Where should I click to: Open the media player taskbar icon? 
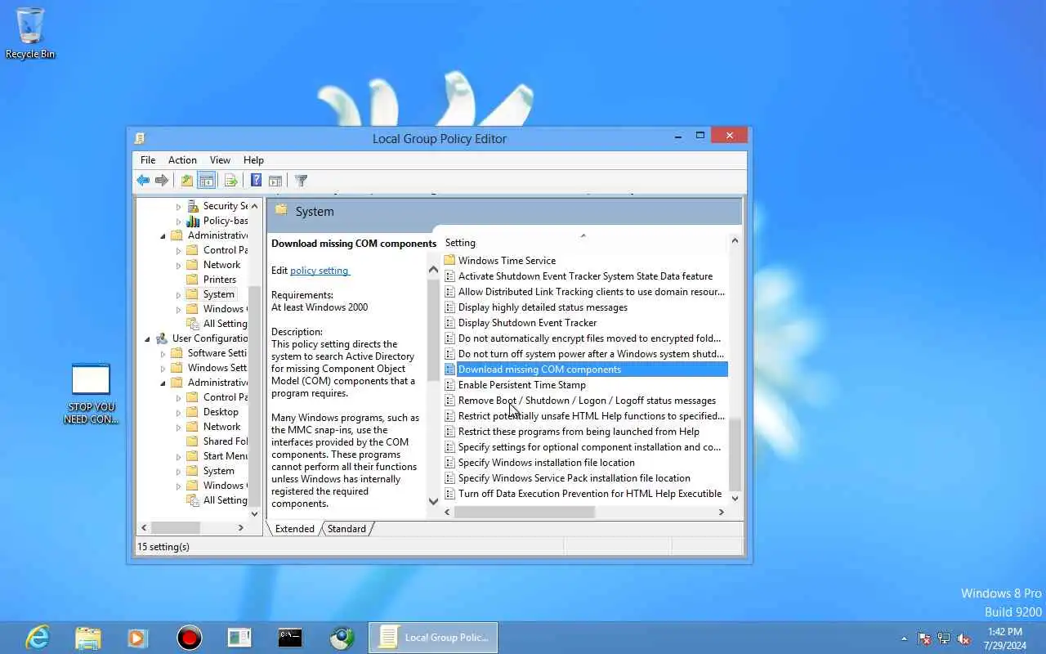point(136,638)
